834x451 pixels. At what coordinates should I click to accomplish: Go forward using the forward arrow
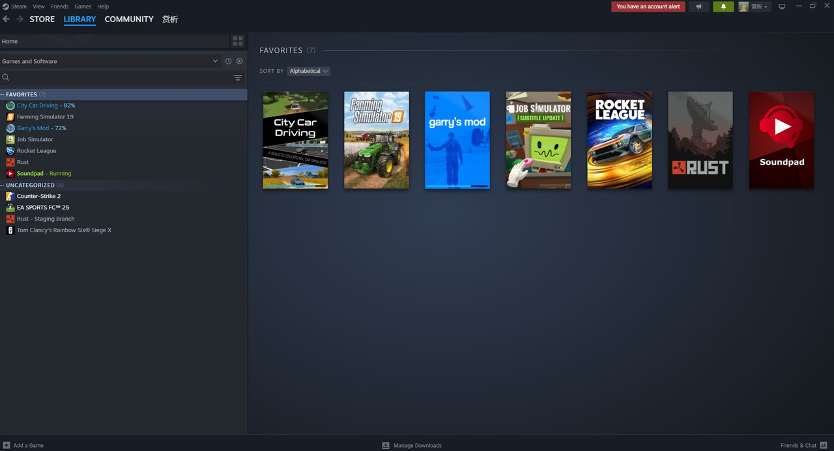(x=20, y=19)
